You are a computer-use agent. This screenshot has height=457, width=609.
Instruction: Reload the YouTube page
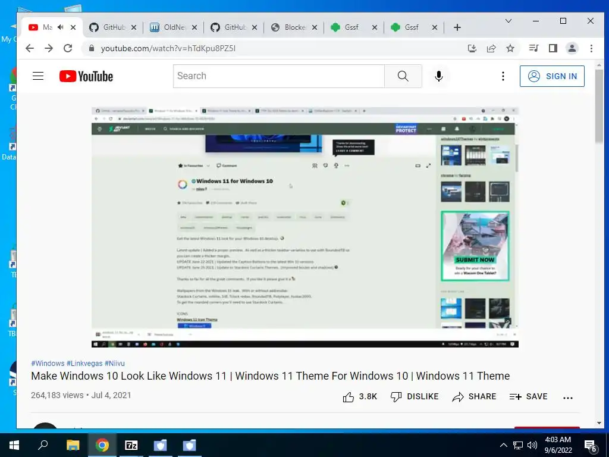(68, 48)
